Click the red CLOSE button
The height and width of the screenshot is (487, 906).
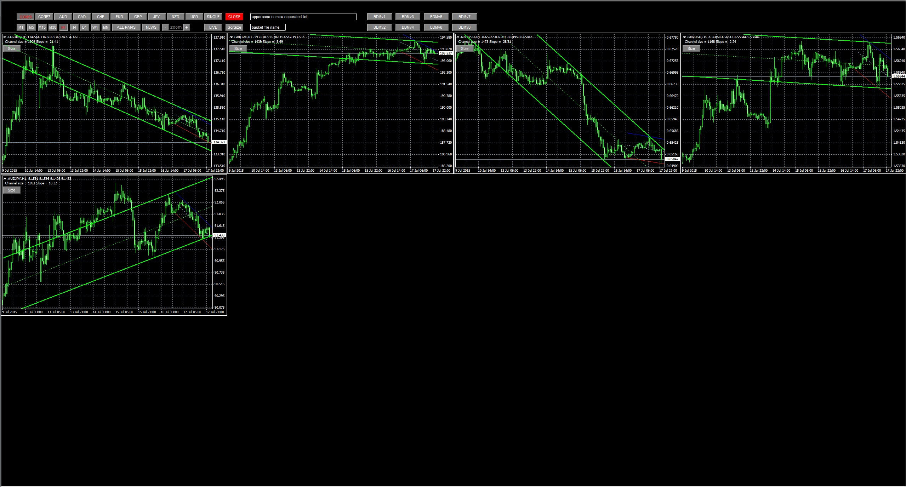pyautogui.click(x=234, y=17)
